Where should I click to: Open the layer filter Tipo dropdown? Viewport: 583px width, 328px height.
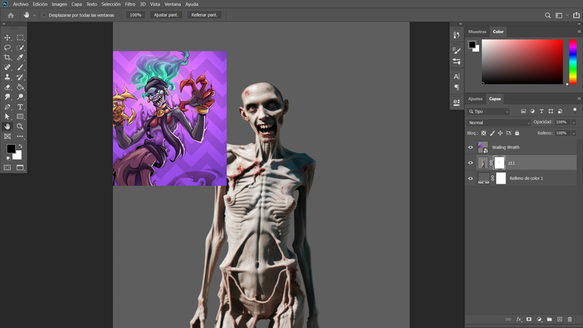489,111
